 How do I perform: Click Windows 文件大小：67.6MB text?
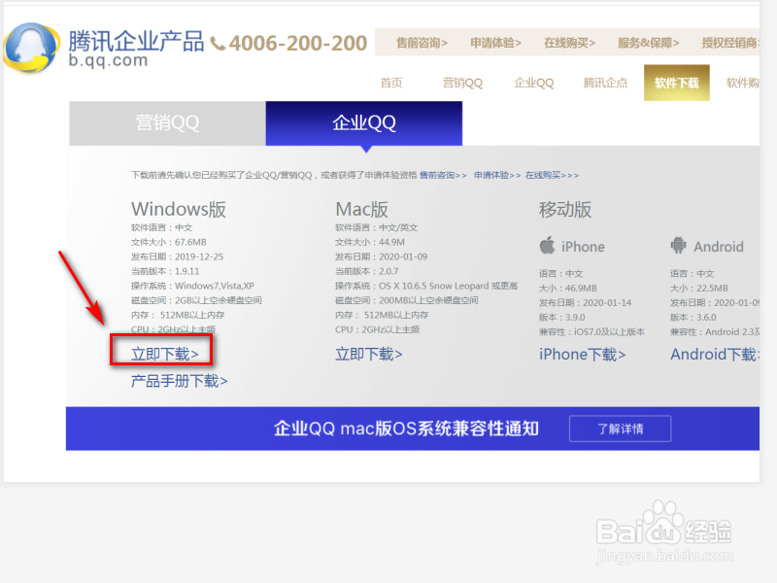click(168, 242)
